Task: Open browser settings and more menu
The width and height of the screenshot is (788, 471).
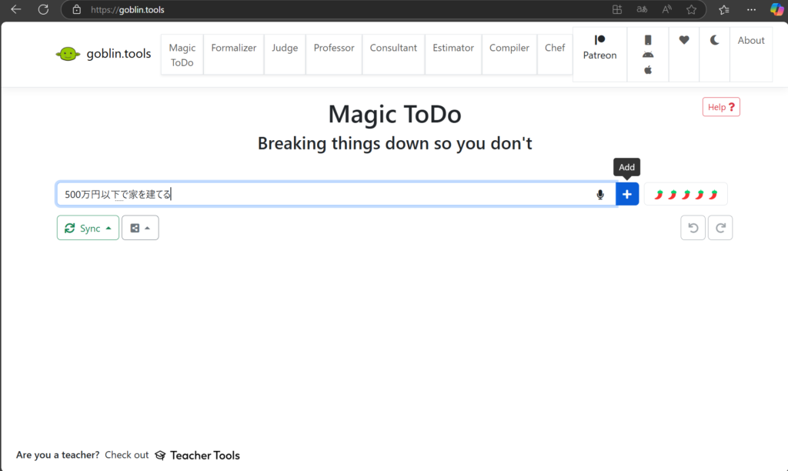Action: [x=751, y=10]
